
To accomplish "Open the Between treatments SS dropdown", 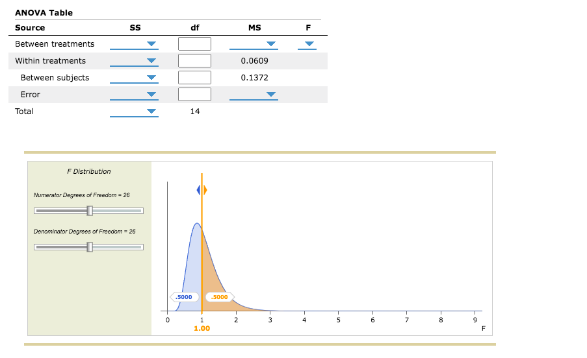I will (x=134, y=44).
